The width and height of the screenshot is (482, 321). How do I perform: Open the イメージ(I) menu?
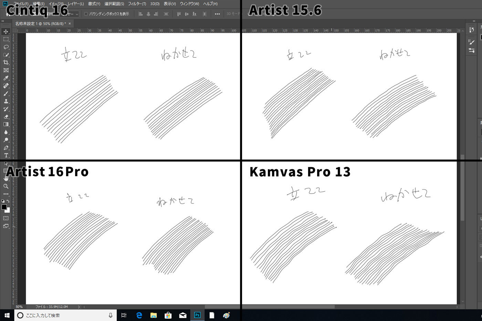56,4
